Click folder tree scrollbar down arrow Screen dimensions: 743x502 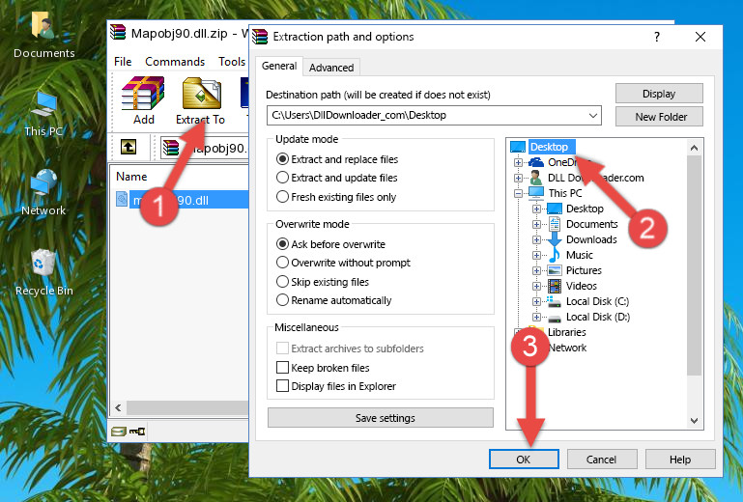click(x=694, y=421)
